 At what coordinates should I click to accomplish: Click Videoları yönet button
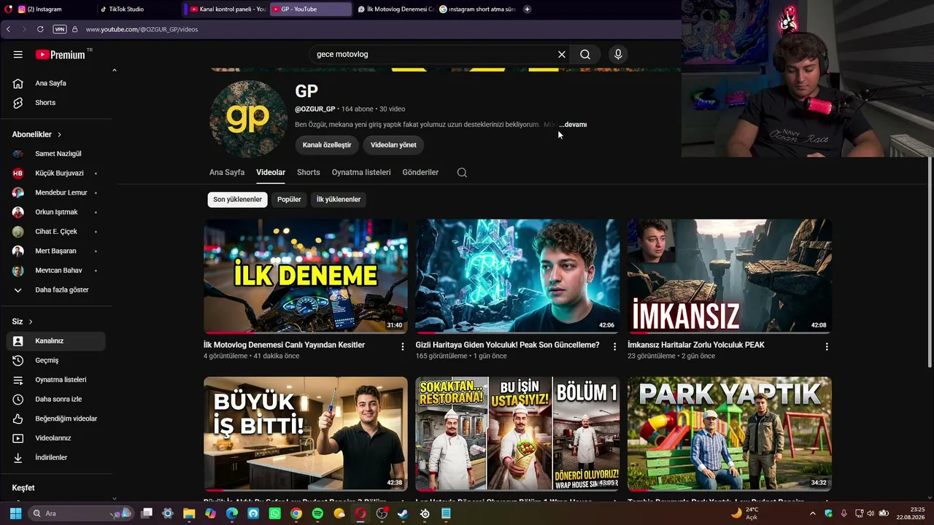pos(393,145)
